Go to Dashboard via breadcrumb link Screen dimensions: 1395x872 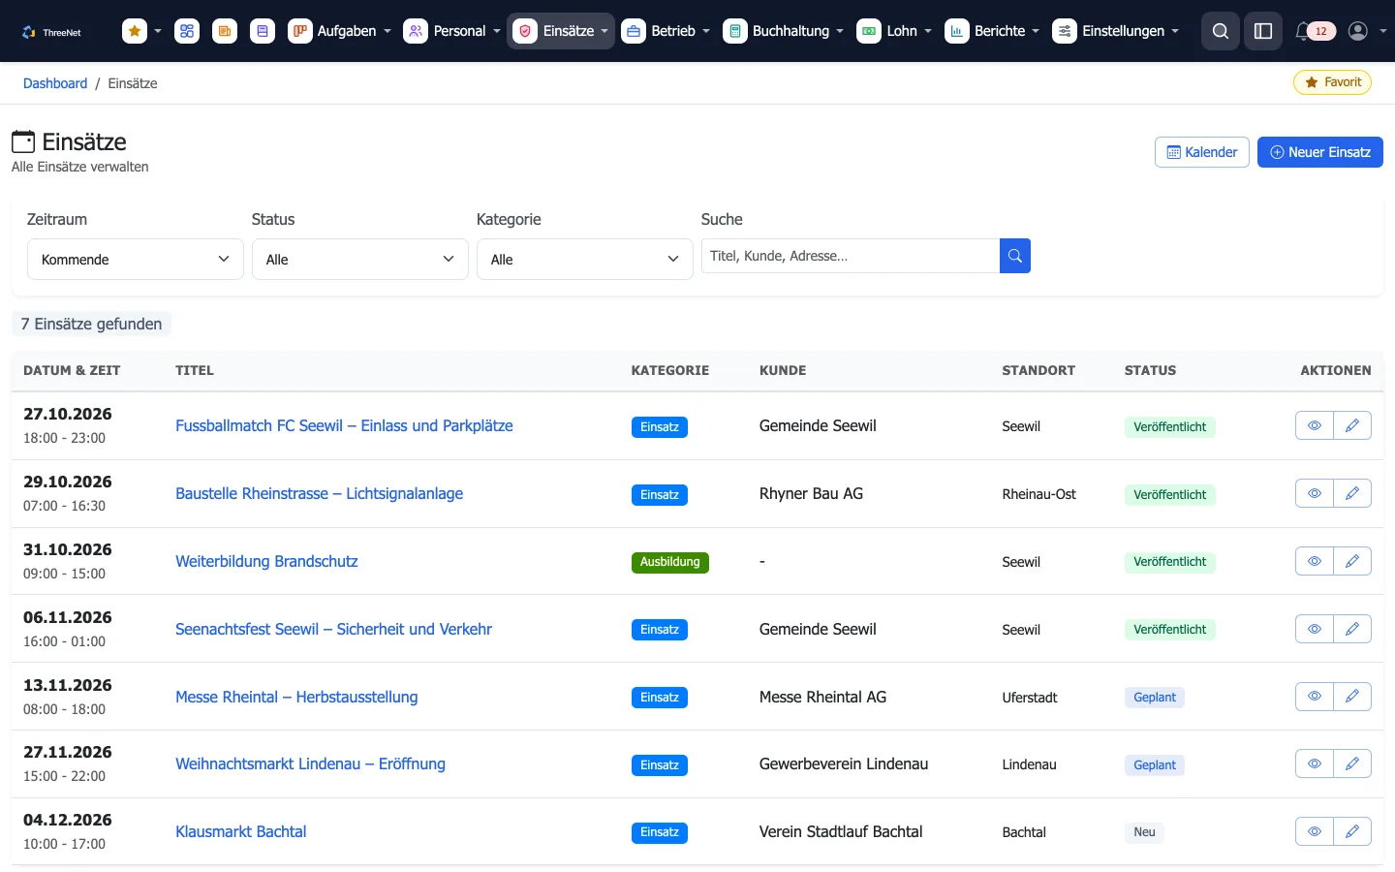tap(55, 83)
